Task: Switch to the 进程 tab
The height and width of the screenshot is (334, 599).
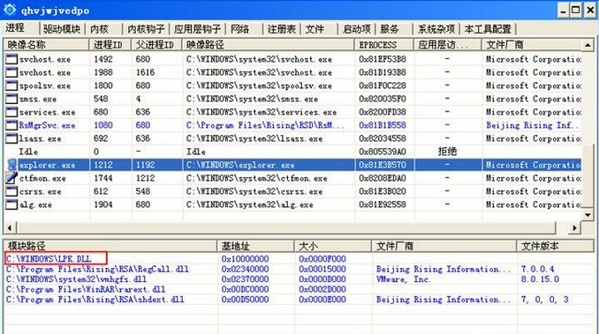Action: click(15, 28)
